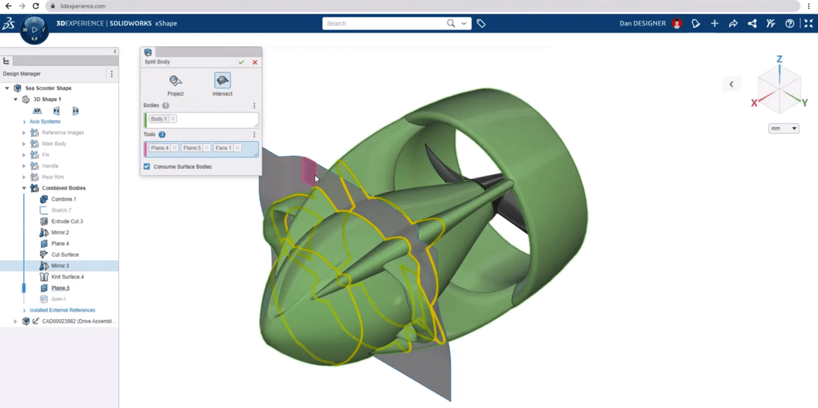Open the mm units dropdown

[x=783, y=128]
